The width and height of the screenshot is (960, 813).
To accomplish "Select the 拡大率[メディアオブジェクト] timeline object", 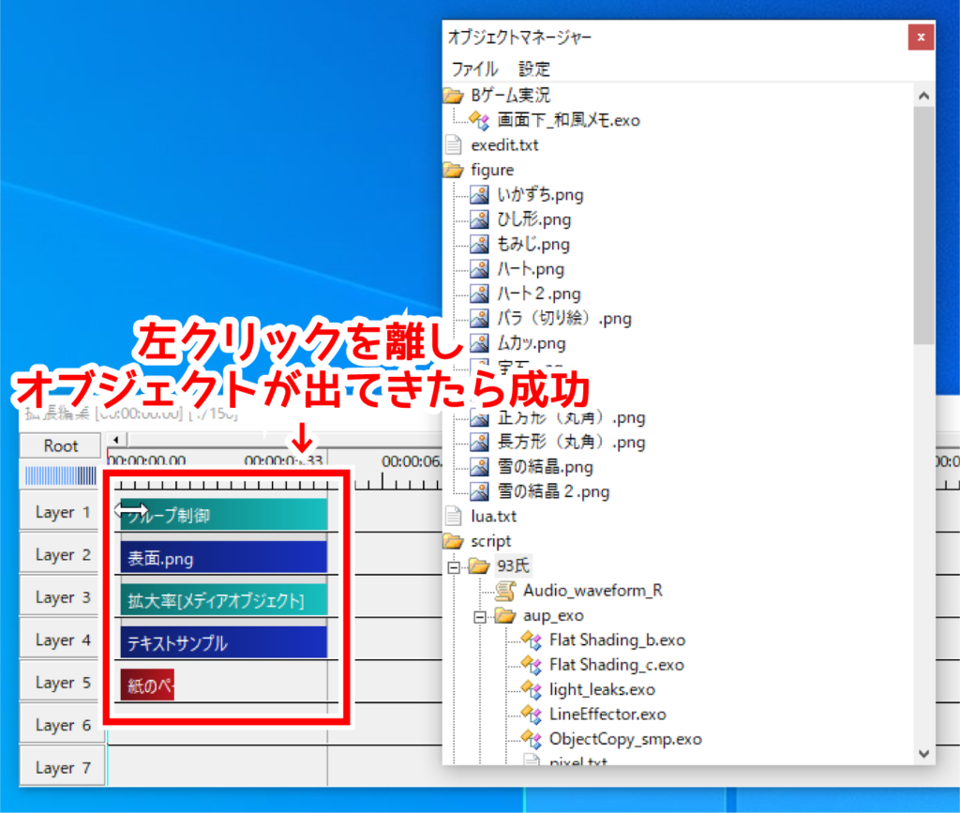I will pyautogui.click(x=223, y=600).
